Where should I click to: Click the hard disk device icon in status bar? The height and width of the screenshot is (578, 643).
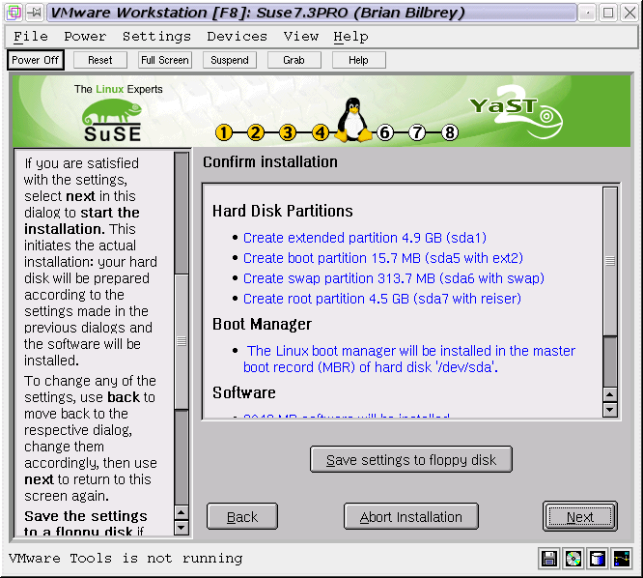point(598,558)
